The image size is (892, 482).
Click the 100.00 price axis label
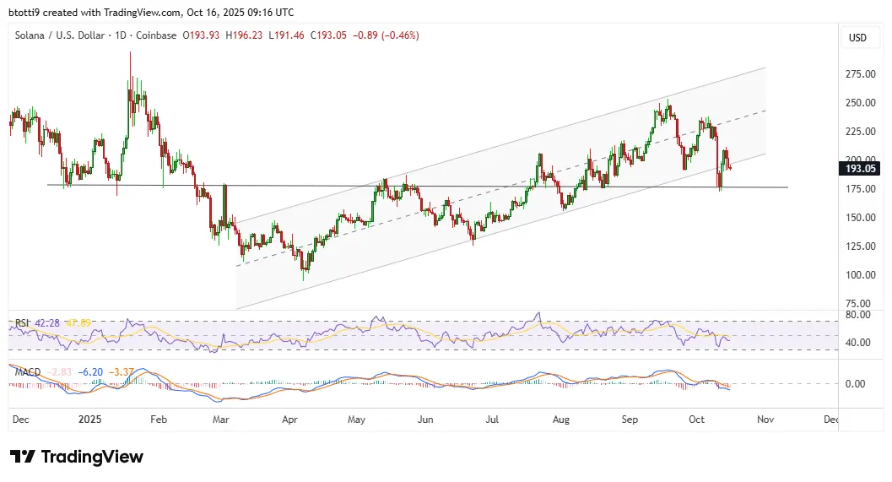tap(859, 274)
